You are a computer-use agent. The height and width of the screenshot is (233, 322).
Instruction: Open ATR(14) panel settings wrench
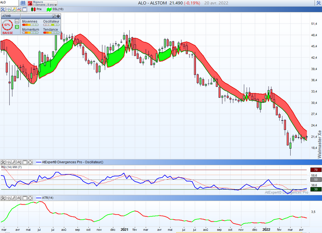[x=3, y=198]
